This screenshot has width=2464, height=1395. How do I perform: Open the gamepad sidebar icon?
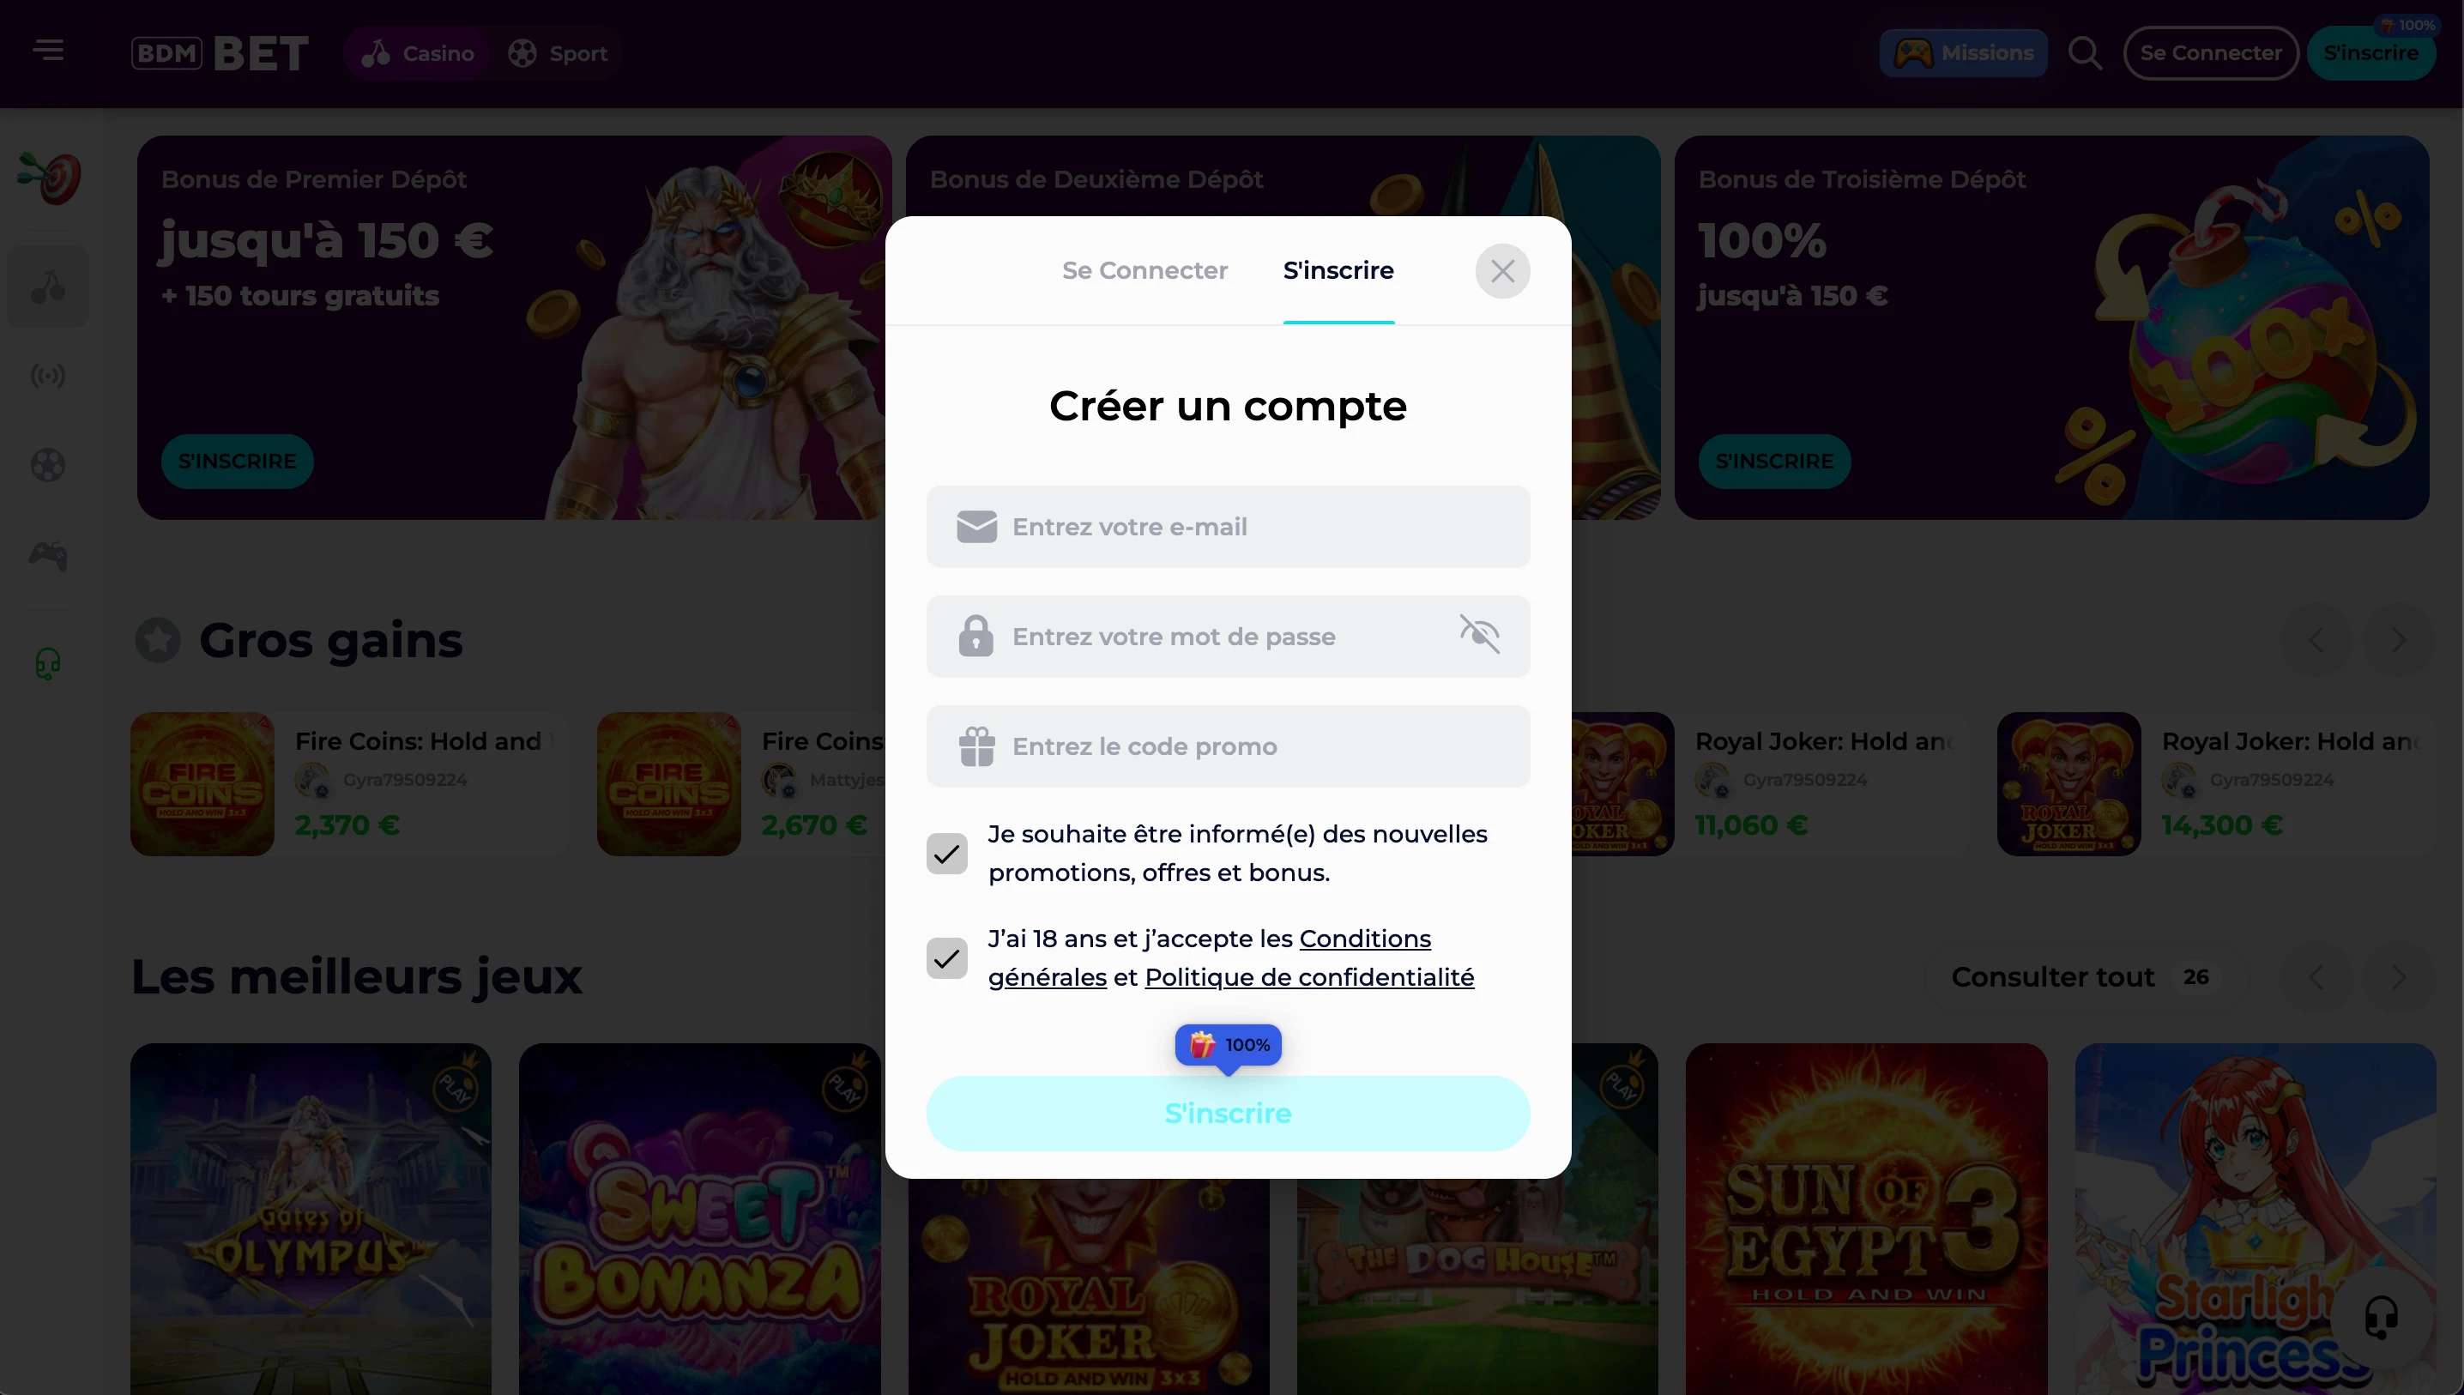[x=48, y=555]
